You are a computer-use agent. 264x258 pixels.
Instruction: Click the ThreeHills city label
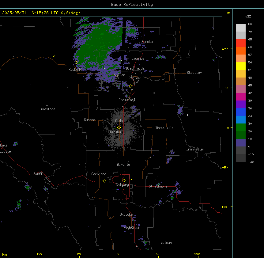pyautogui.click(x=164, y=128)
